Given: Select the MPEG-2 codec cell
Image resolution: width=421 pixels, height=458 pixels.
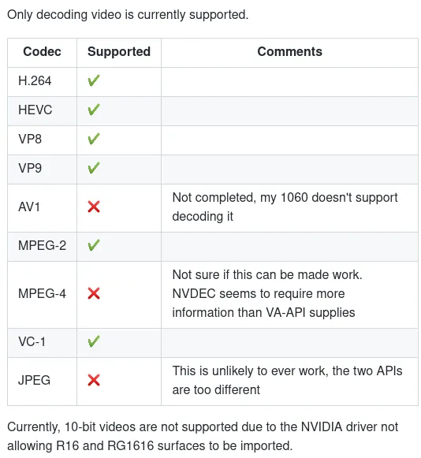Looking at the screenshot, I should pos(42,247).
